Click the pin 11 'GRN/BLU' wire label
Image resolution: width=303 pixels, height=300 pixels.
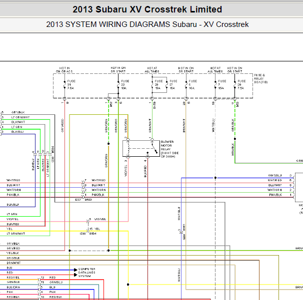(56, 282)
